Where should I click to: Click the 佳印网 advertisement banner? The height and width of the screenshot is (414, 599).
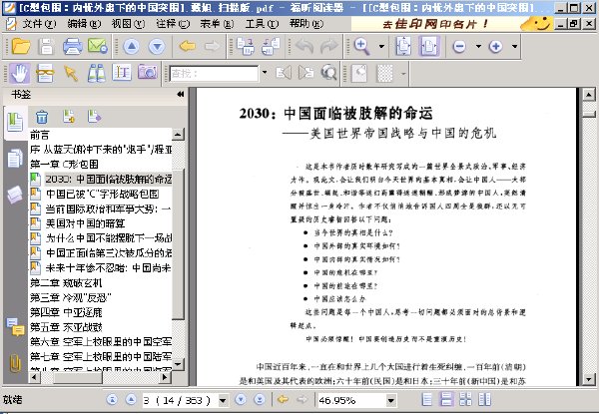pyautogui.click(x=452, y=24)
